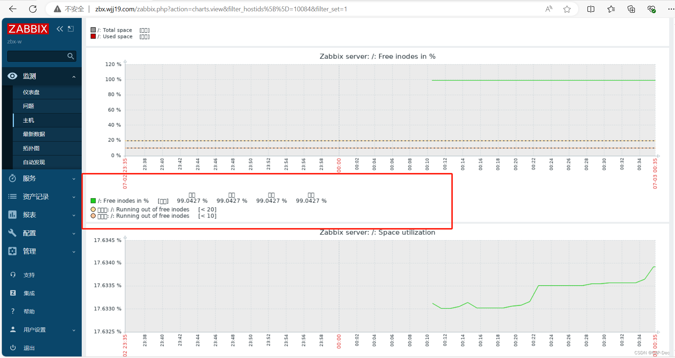
Task: Click the 退出 sign-out link
Action: tap(29, 348)
